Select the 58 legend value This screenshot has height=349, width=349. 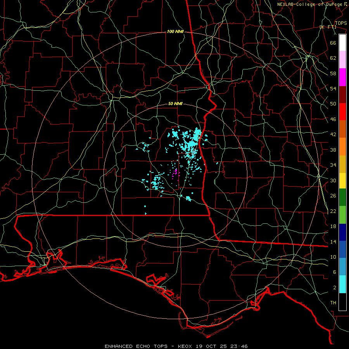(333, 73)
